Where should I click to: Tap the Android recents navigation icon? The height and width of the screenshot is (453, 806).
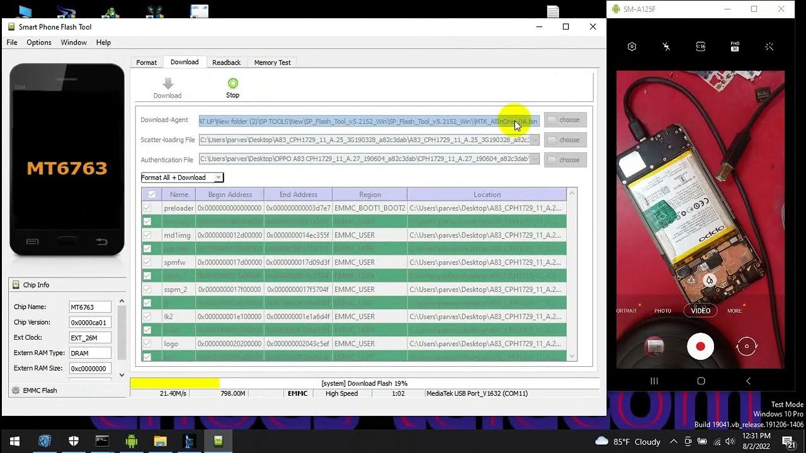[654, 381]
